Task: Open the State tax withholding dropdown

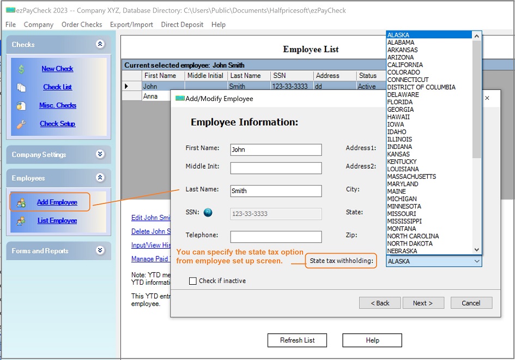Action: click(477, 261)
